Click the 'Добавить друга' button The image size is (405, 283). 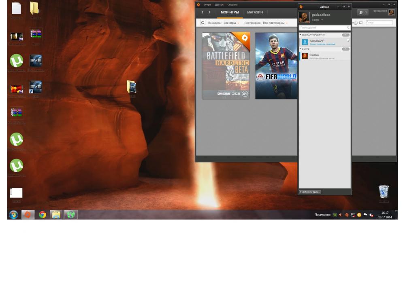pyautogui.click(x=310, y=192)
